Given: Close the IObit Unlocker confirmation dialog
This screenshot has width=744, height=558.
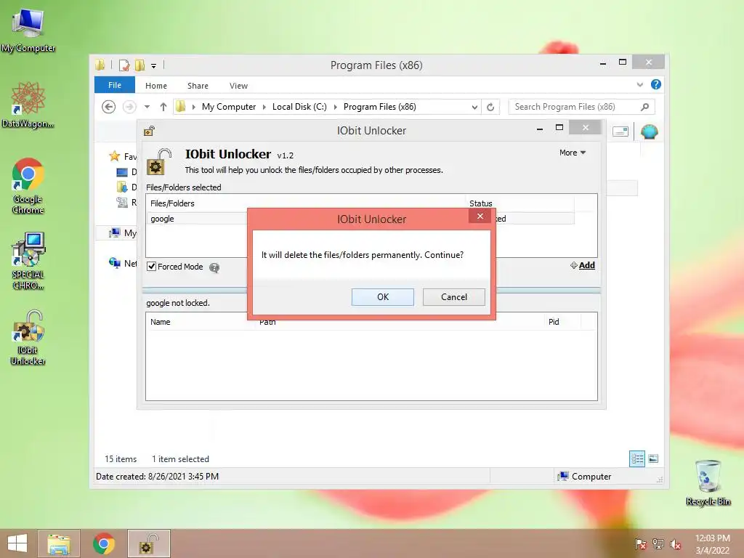Looking at the screenshot, I should point(480,217).
